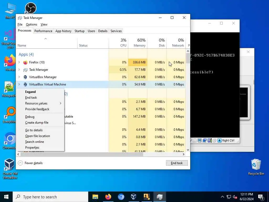Open the File menu
The image size is (269, 202).
click(x=20, y=24)
